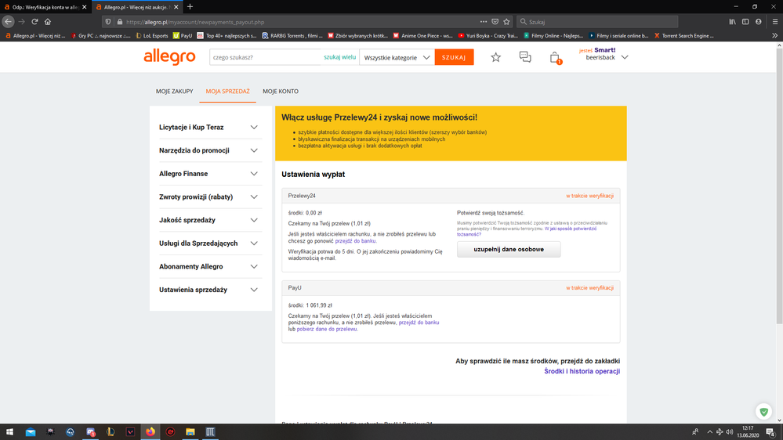Switch to Firefox in taskbar

[150, 432]
